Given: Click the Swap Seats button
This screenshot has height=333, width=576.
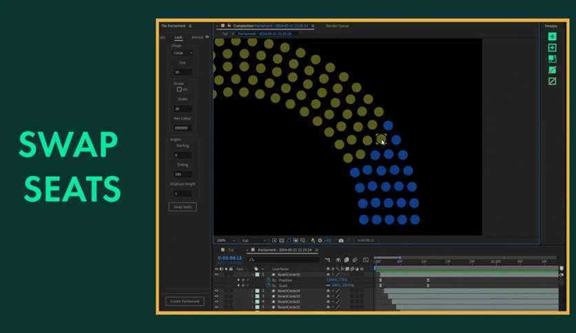Looking at the screenshot, I should (x=183, y=207).
